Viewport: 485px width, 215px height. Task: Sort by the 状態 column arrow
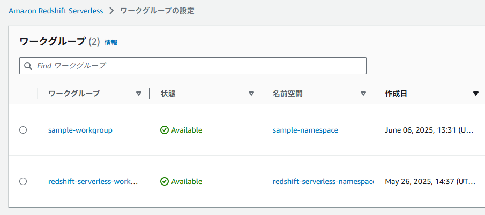tap(251, 94)
